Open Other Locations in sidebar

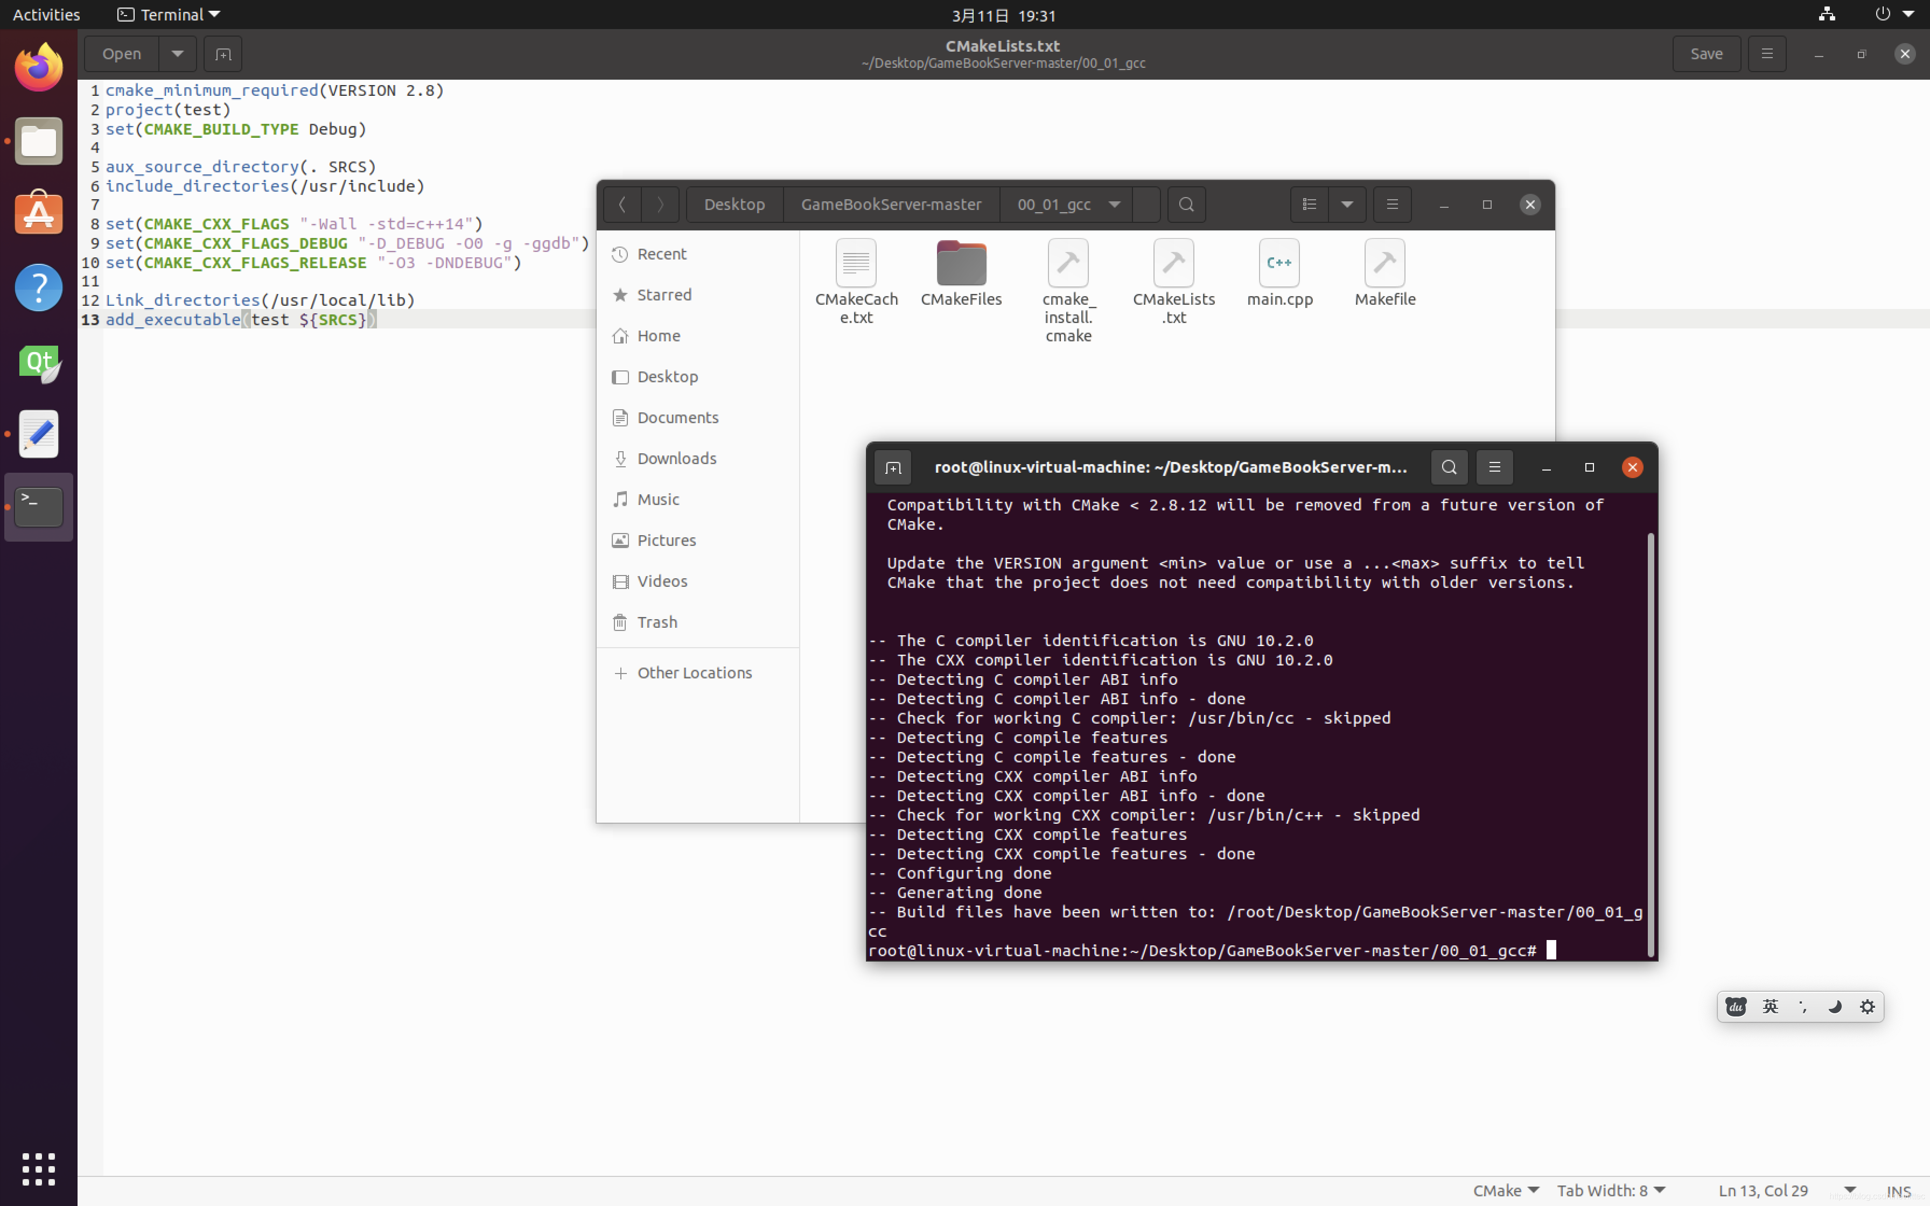(x=698, y=673)
